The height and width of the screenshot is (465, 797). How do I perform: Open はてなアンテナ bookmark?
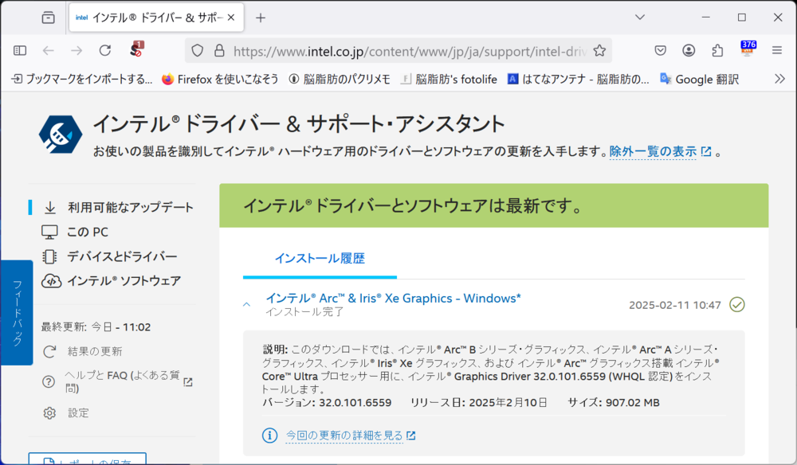pyautogui.click(x=579, y=79)
